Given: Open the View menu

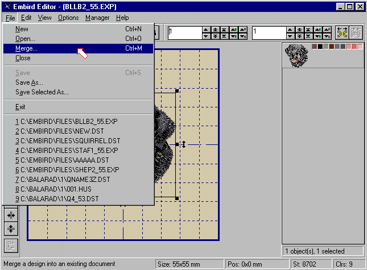Looking at the screenshot, I should coord(44,18).
